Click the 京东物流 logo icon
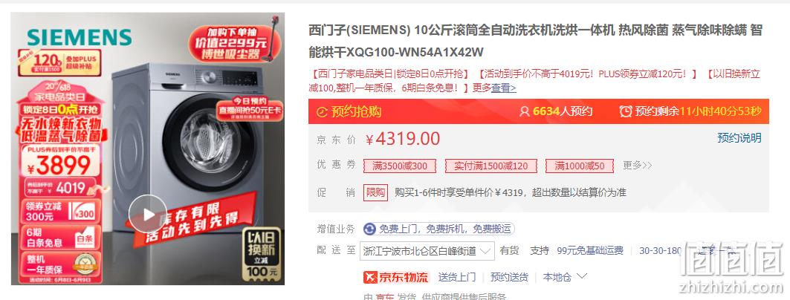 370,277
